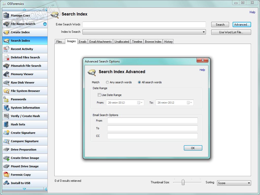
Task: Open Drive Preparation icon
Action: 6,149
